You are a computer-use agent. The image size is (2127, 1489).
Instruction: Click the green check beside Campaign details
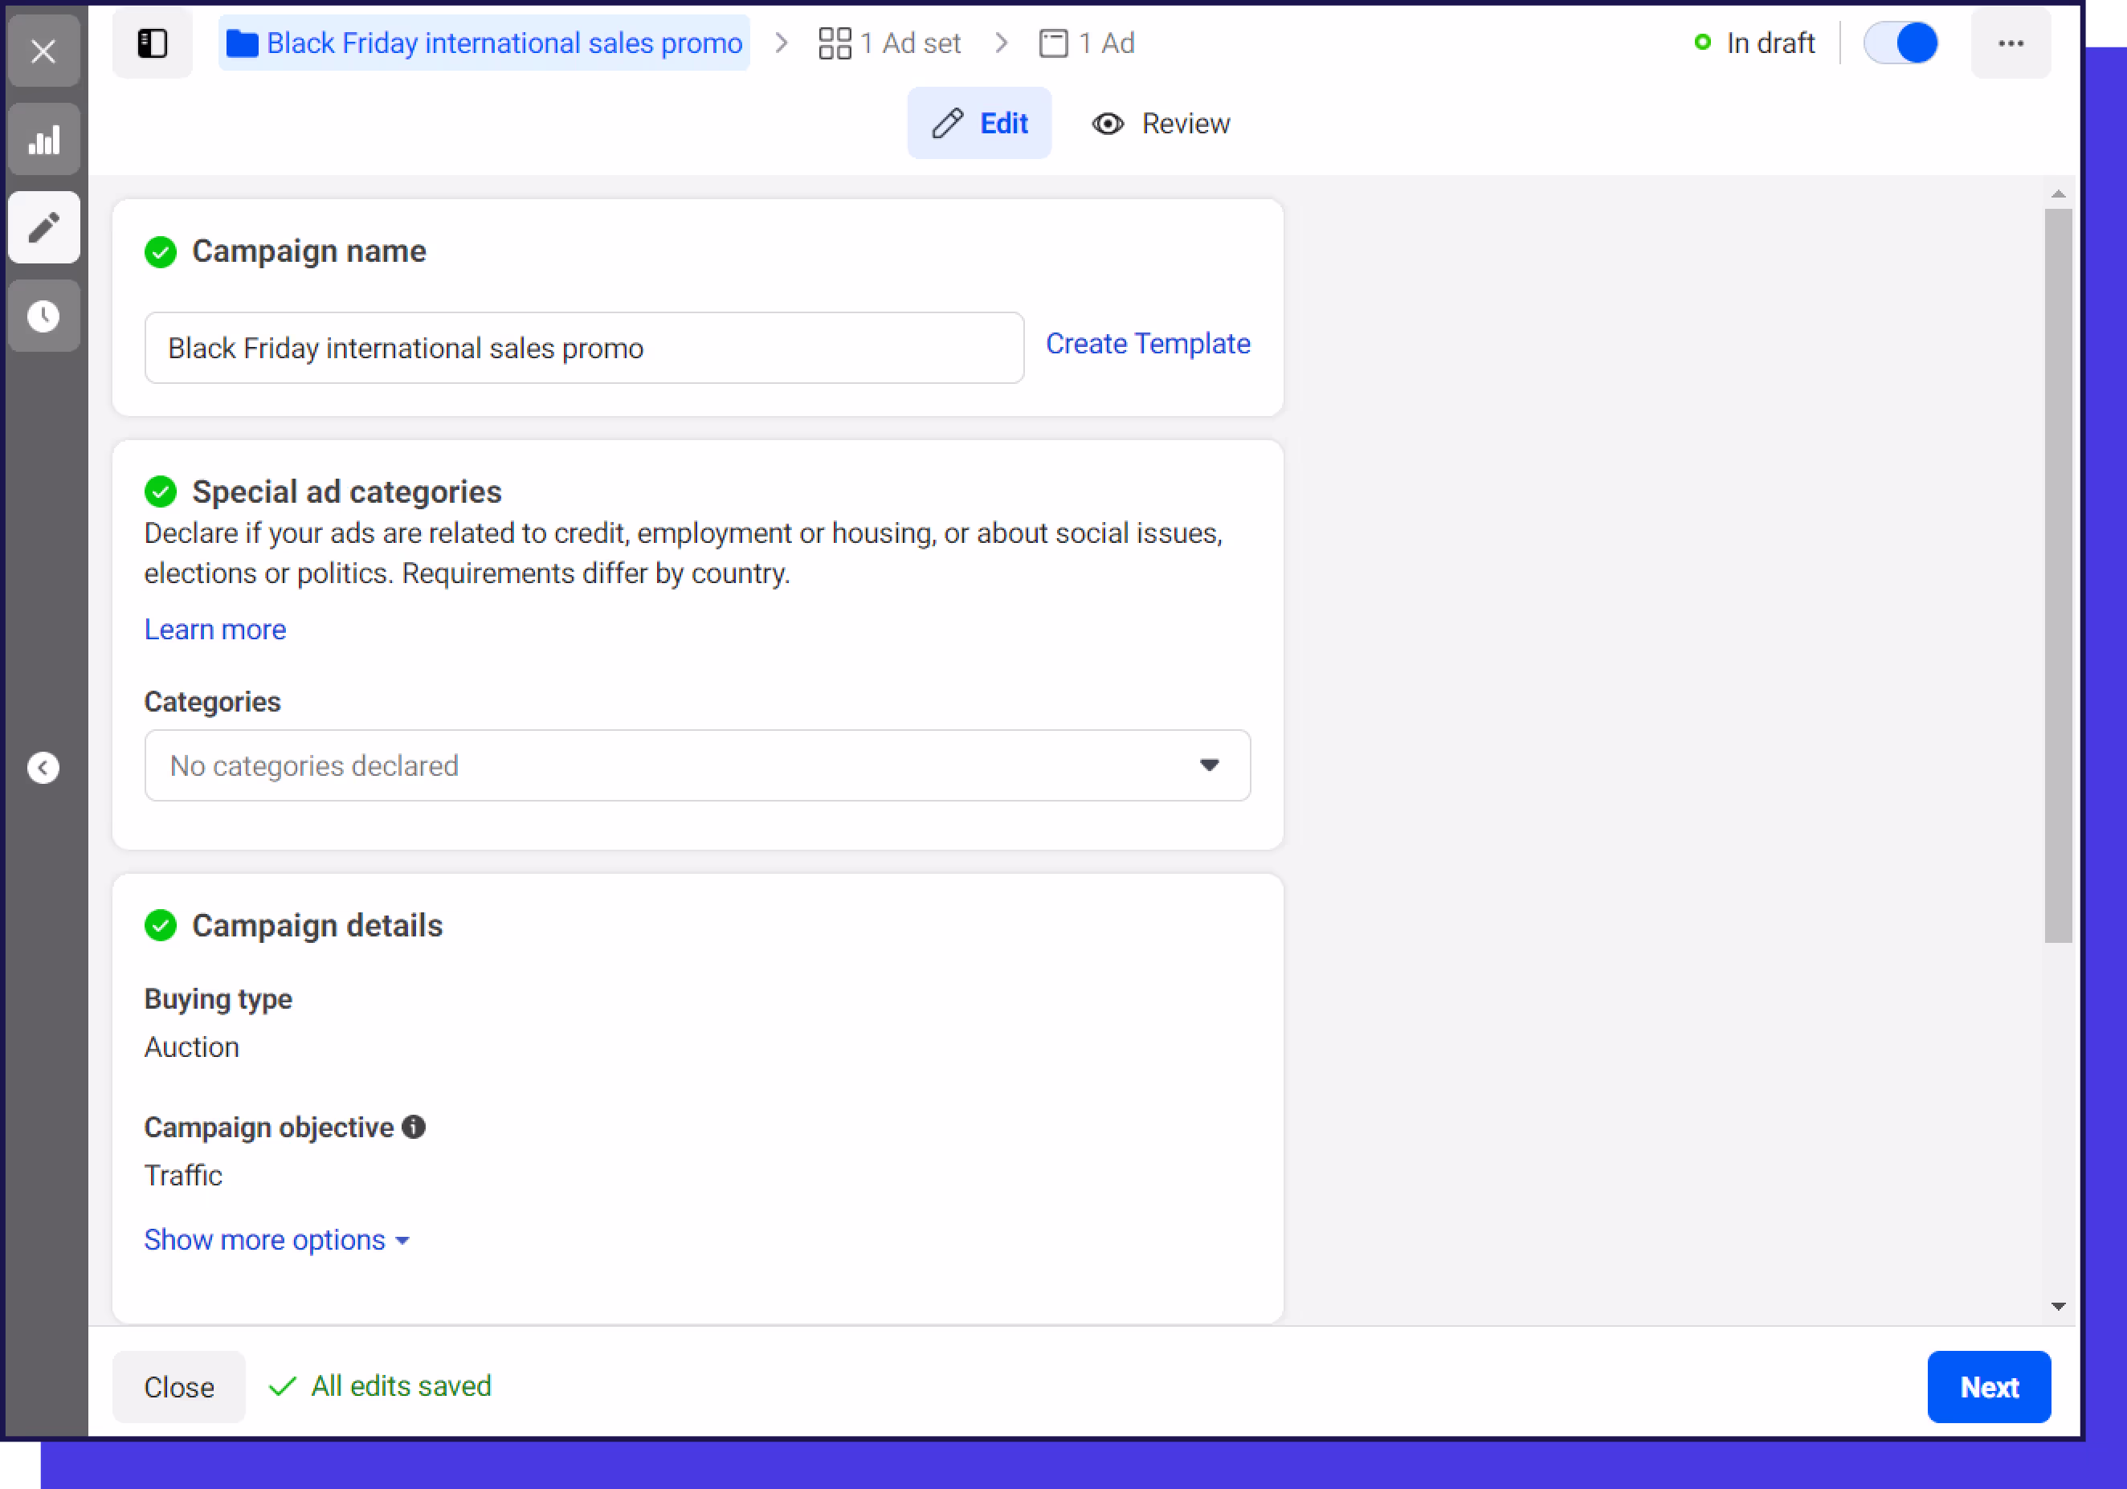tap(161, 925)
